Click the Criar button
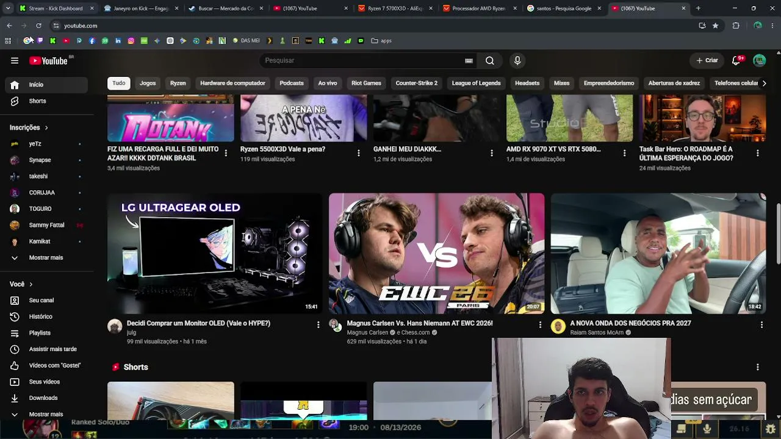Viewport: 781px width, 439px height. click(707, 60)
